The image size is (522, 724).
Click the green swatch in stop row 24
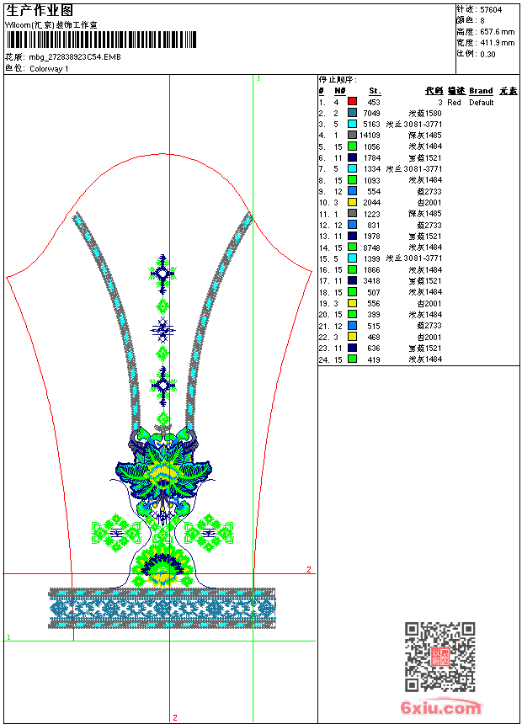(352, 359)
